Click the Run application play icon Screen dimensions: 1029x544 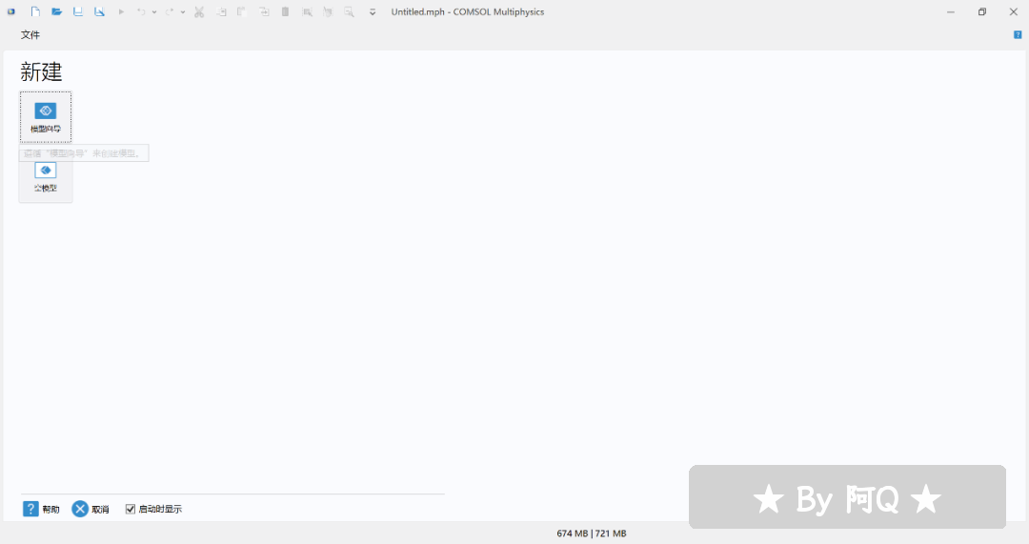(121, 11)
